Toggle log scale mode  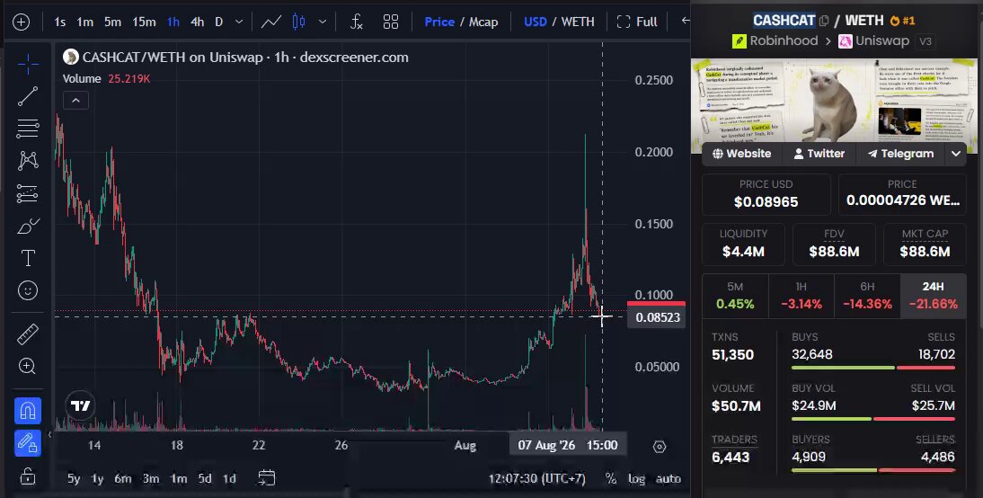pyautogui.click(x=636, y=478)
